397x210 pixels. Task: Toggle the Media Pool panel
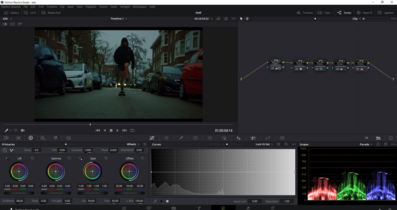tap(51, 13)
